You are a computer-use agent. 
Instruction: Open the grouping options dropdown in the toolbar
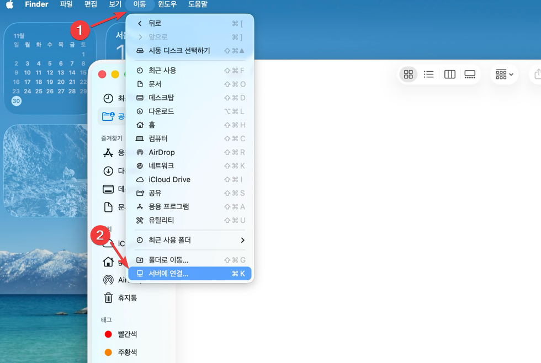(504, 74)
